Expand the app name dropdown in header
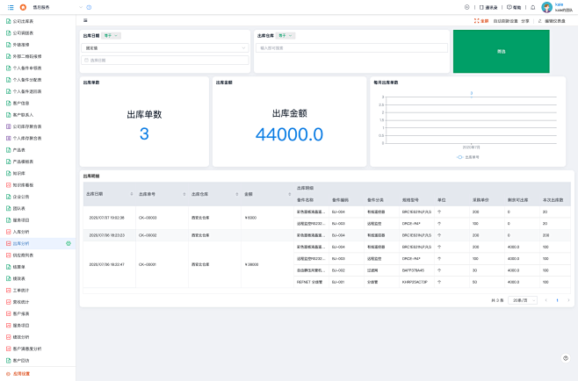 coord(80,7)
